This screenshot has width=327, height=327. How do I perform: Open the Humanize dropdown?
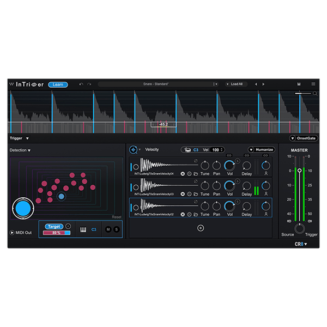[261, 149]
